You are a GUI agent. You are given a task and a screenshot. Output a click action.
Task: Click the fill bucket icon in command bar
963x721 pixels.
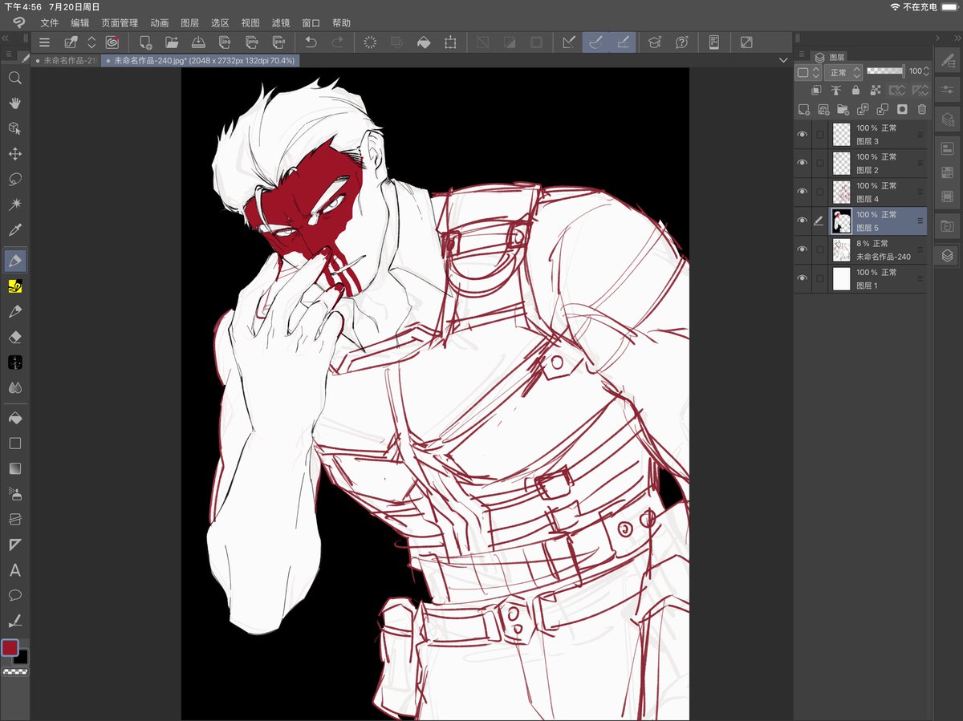pyautogui.click(x=424, y=43)
